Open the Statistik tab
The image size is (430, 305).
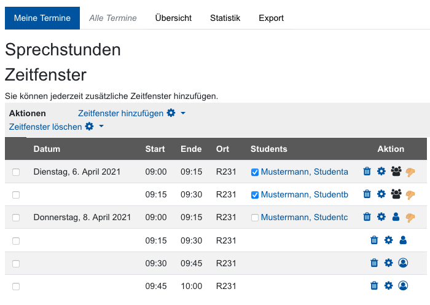coord(225,18)
